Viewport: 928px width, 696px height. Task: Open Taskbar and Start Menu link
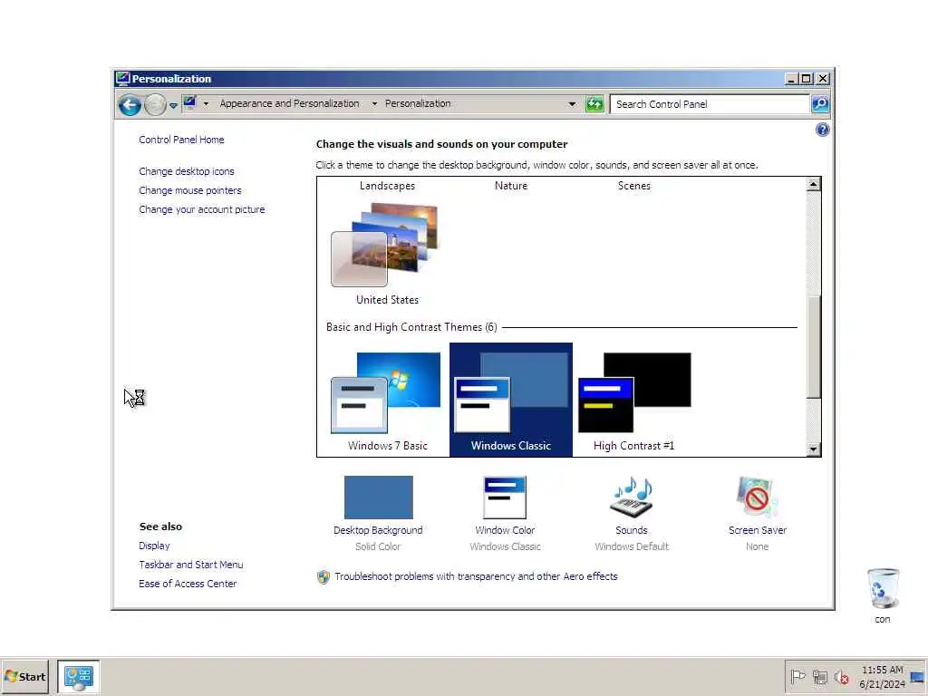pyautogui.click(x=190, y=565)
